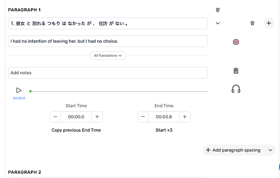This screenshot has height=178, width=280.
Task: Click the End Time value 00:03.8
Action: click(164, 117)
